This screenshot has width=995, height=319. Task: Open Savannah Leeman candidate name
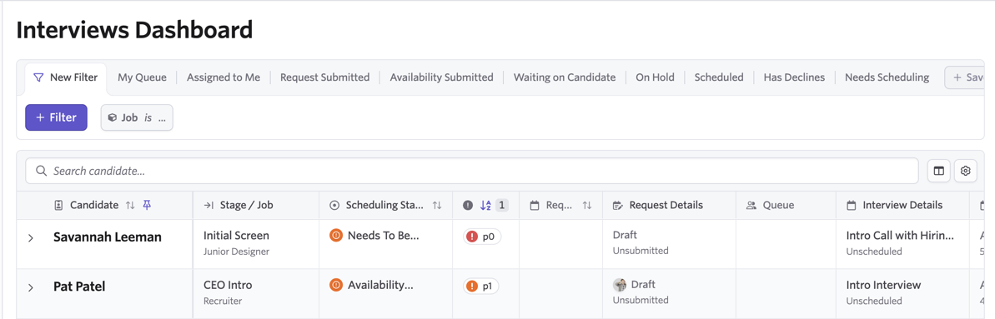point(108,237)
